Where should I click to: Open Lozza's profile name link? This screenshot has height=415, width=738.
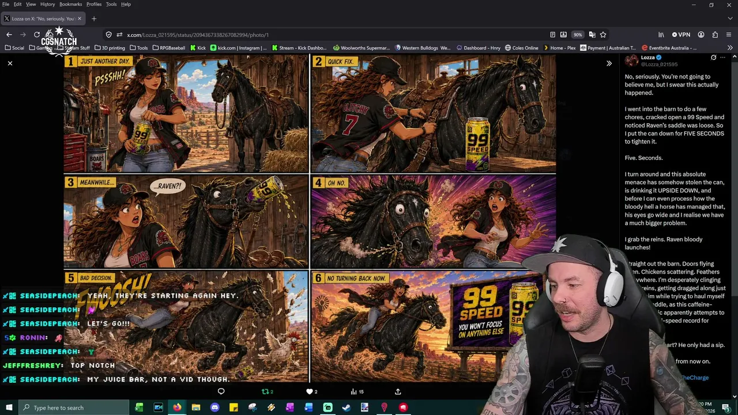click(x=648, y=57)
